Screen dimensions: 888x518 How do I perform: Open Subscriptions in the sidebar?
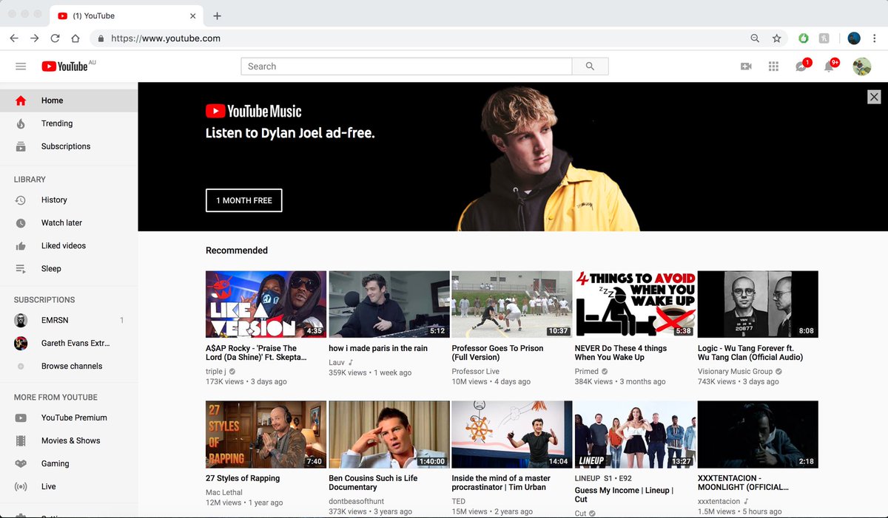[69, 146]
